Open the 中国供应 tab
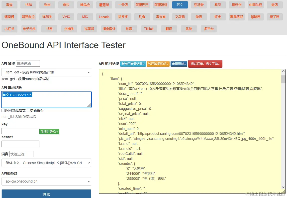 (256, 5)
